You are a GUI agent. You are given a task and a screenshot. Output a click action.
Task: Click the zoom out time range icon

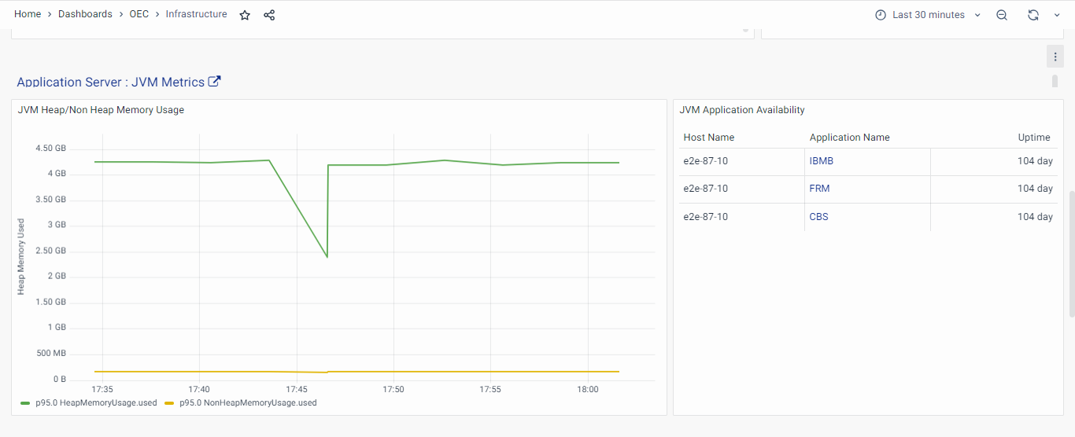point(1002,15)
